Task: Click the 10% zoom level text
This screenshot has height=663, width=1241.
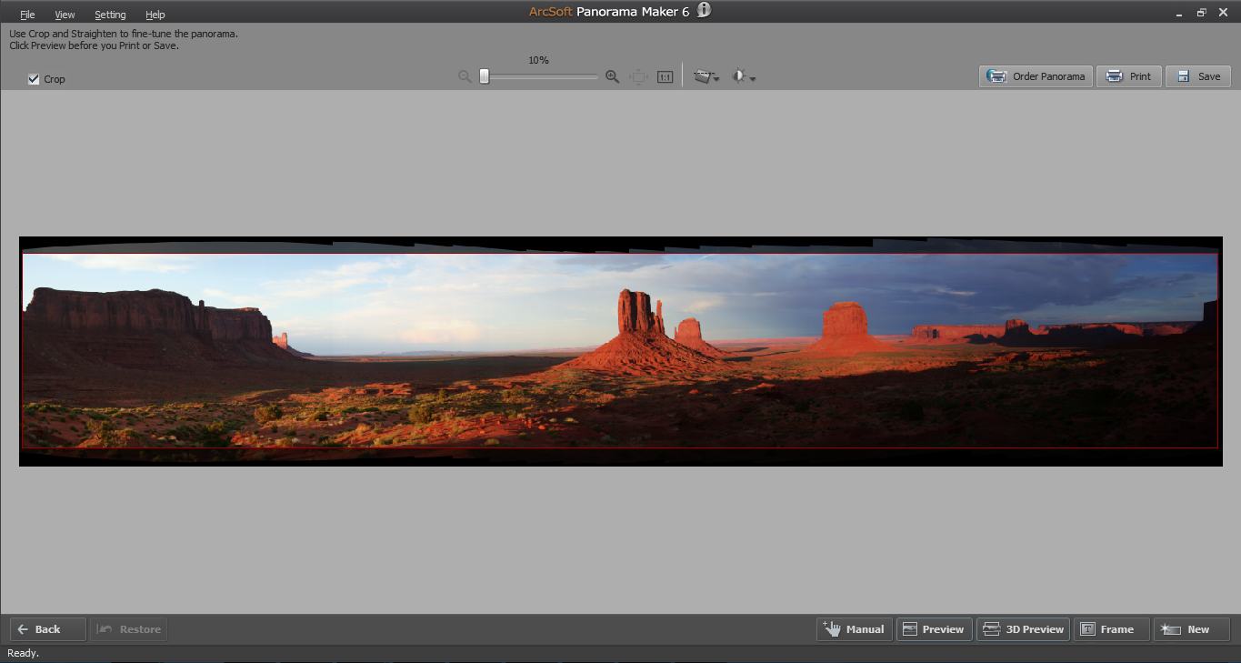Action: [538, 60]
